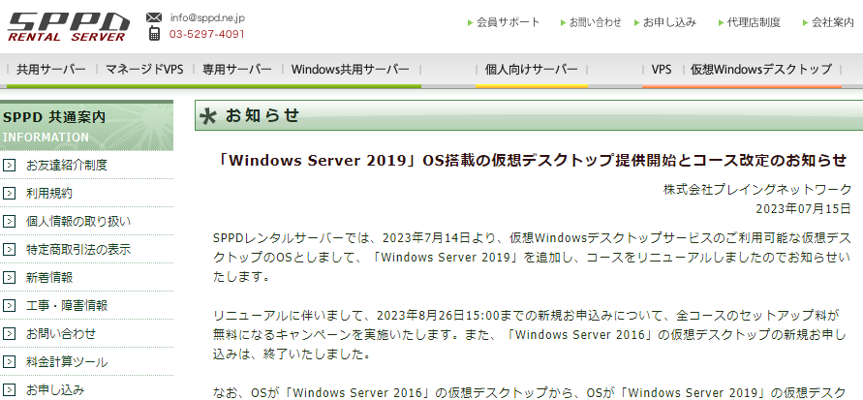Go to 新着情報 in sidebar
The height and width of the screenshot is (400, 863).
click(49, 277)
